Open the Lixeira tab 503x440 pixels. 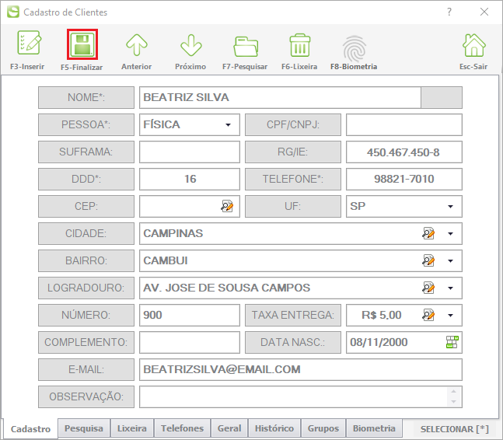click(x=132, y=428)
